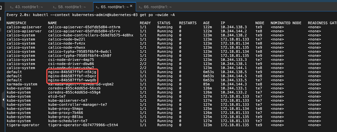This screenshot has width=337, height=132.
Task: Click pod name csi-node-driver-dbw86
Action: [x=71, y=64]
